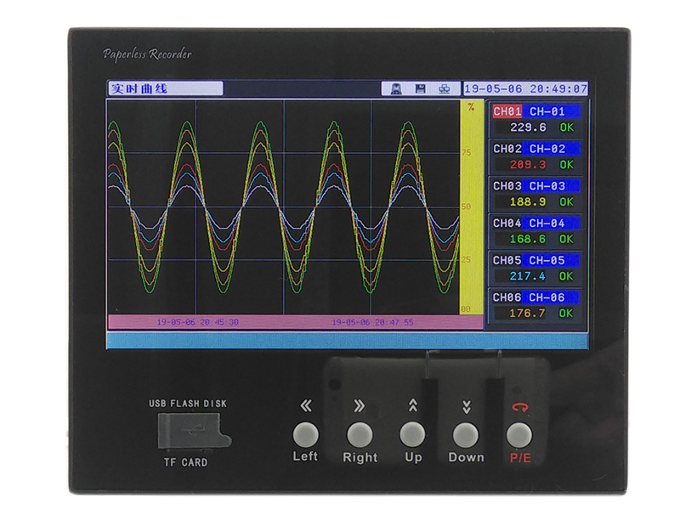680x510 pixels.
Task: Select the CH04 channel tag
Action: pyautogui.click(x=507, y=224)
